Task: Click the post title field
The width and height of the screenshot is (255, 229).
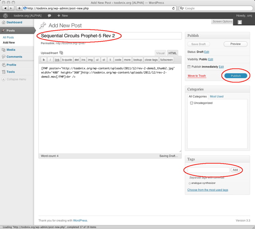Action: click(x=110, y=36)
